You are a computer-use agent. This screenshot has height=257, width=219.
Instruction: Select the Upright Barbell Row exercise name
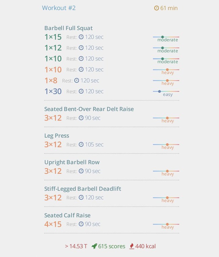[x=72, y=162]
